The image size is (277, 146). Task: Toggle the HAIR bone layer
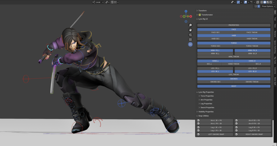point(234,36)
